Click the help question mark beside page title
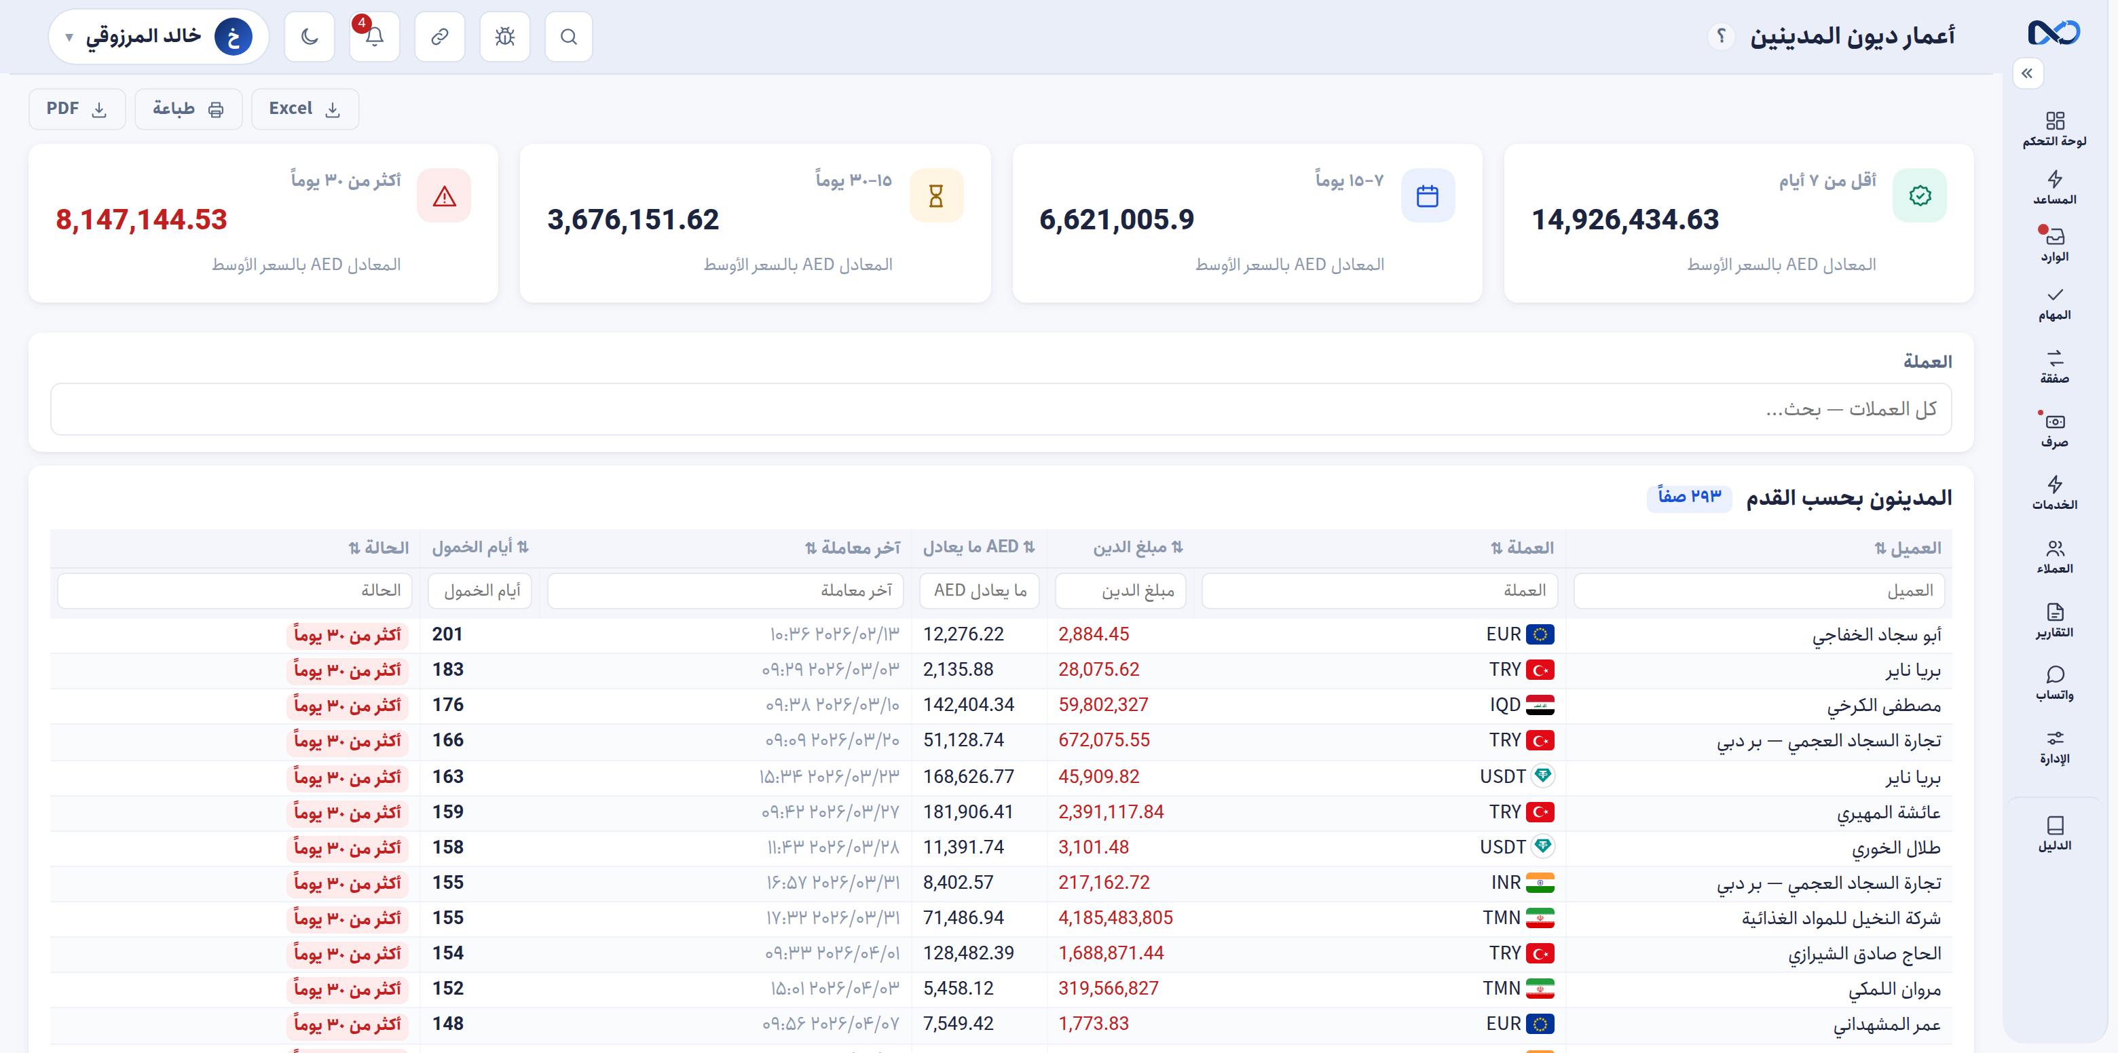This screenshot has height=1053, width=2118. coord(1721,36)
